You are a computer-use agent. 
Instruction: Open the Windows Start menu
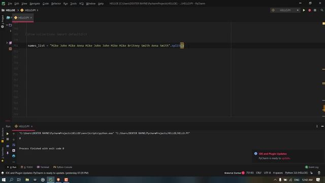pyautogui.click(x=4, y=179)
